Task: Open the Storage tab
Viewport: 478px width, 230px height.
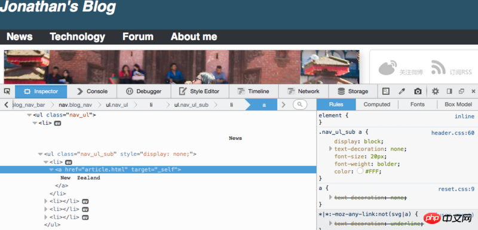Action: [x=353, y=91]
